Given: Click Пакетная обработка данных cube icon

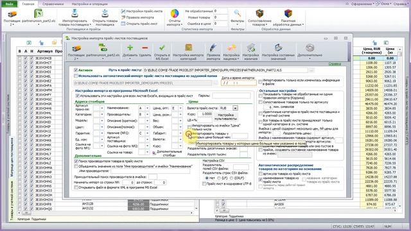Looking at the screenshot, I should (x=288, y=13).
